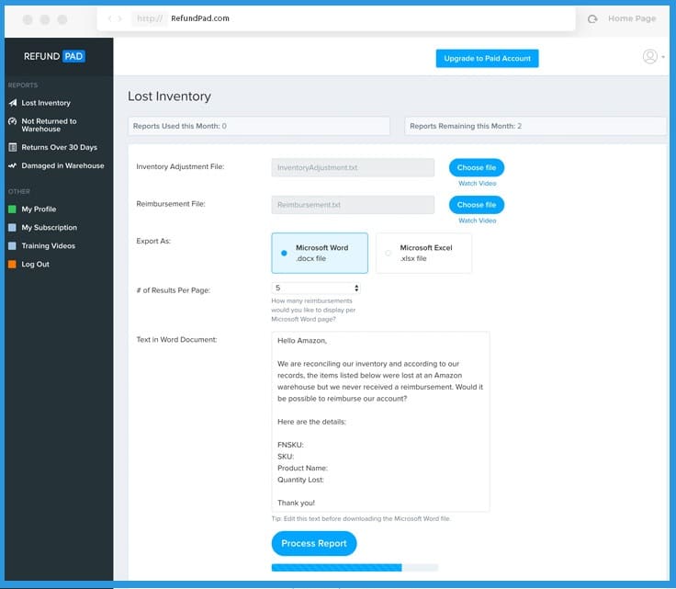676x589 pixels.
Task: Open Returns Over 30 Days report
Action: click(x=60, y=147)
